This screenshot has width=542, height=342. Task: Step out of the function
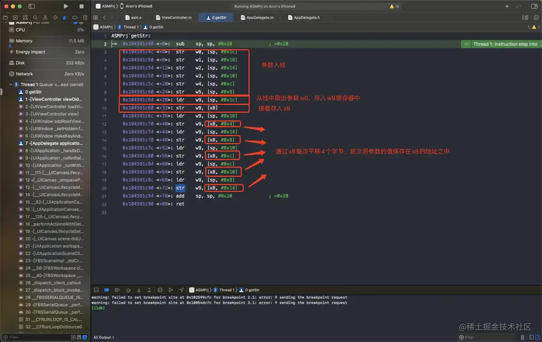[x=149, y=290]
